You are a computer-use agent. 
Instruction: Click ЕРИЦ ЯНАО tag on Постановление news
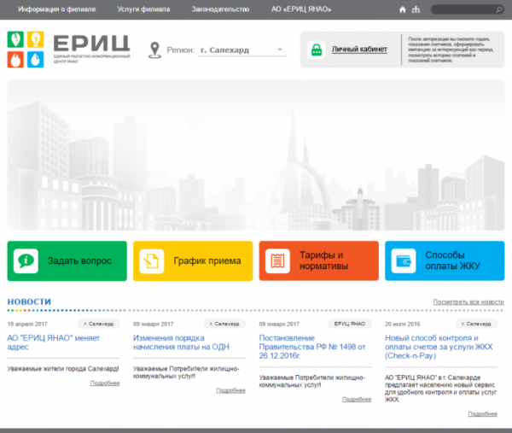349,324
